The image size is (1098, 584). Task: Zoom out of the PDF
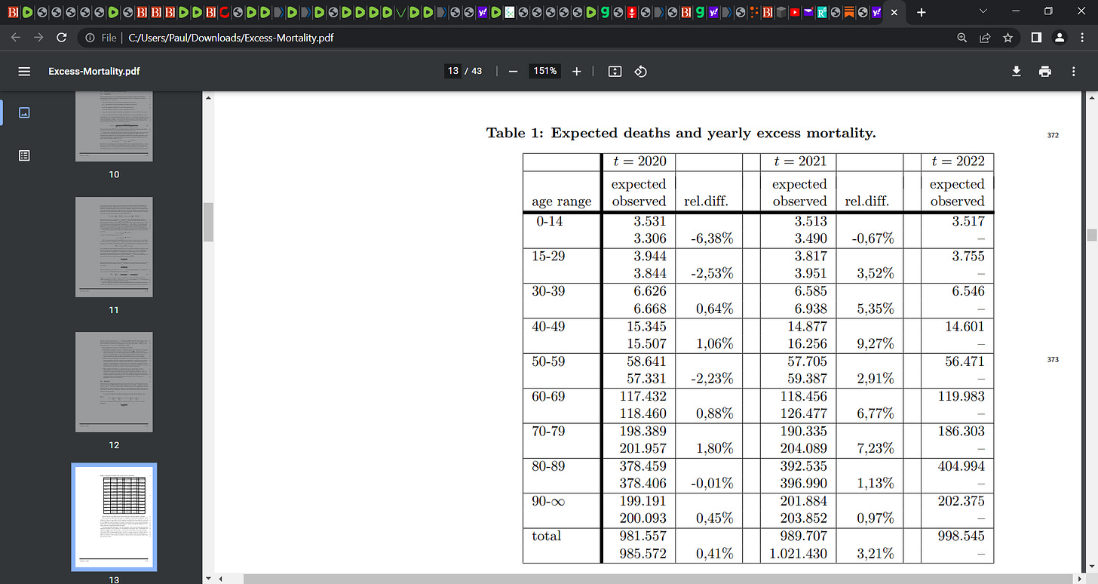tap(513, 71)
